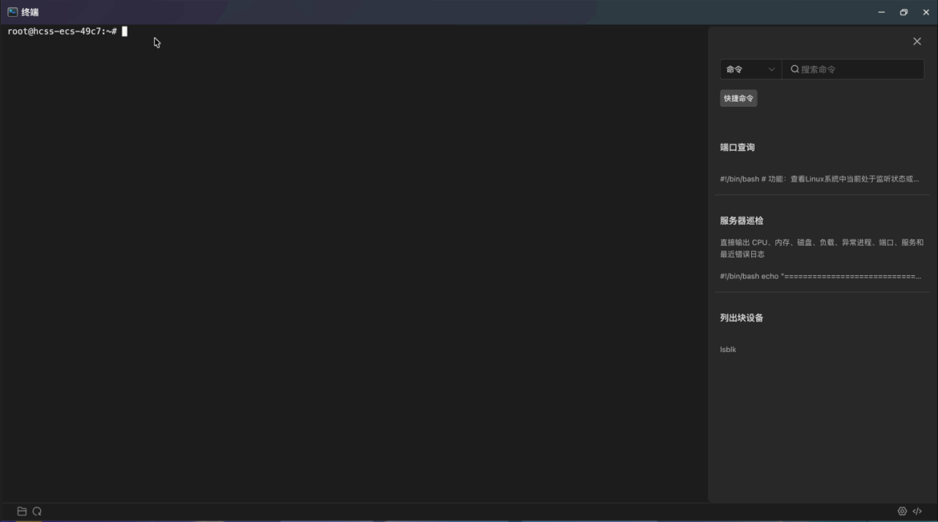Click the refresh icon in bottom bar
The height and width of the screenshot is (522, 938).
pyautogui.click(x=37, y=511)
